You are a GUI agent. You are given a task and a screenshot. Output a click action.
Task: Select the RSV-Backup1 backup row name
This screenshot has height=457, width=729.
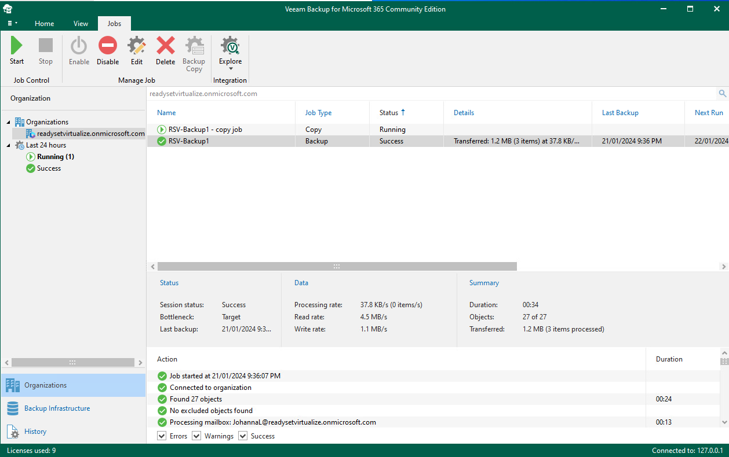tap(189, 141)
